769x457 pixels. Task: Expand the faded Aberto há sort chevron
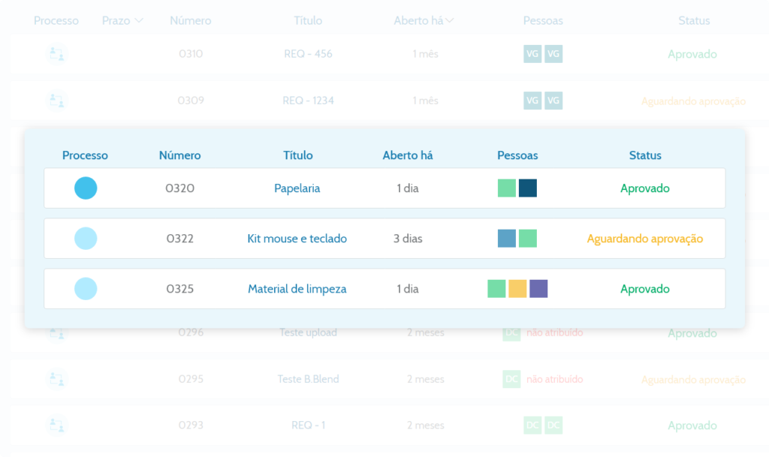pos(449,21)
